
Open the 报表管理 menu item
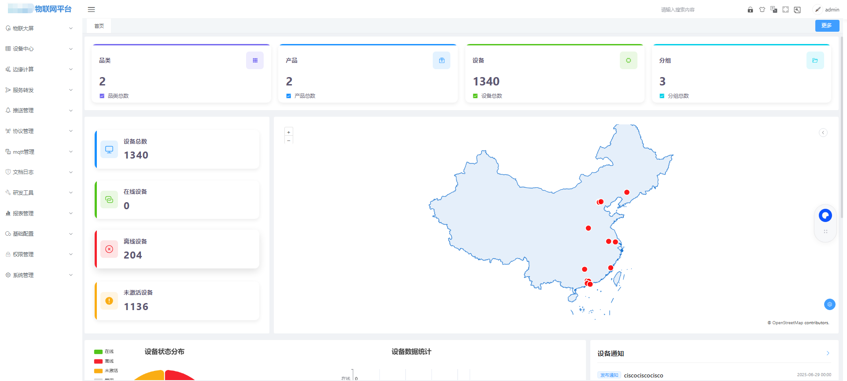[39, 213]
